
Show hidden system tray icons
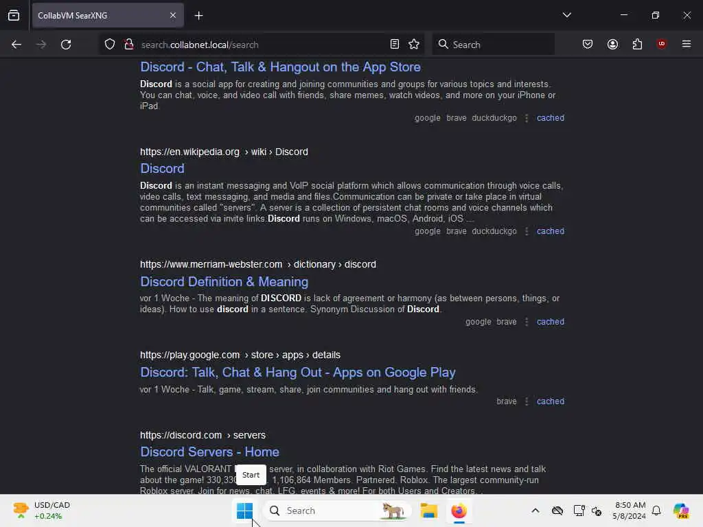535,511
